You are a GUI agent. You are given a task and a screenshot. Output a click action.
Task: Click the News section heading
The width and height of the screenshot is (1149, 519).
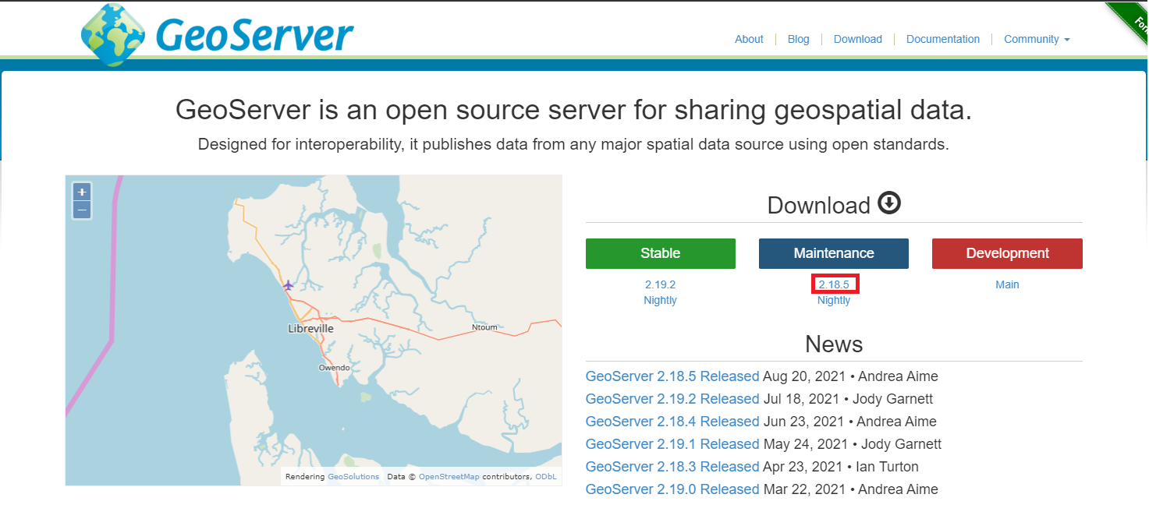click(834, 344)
